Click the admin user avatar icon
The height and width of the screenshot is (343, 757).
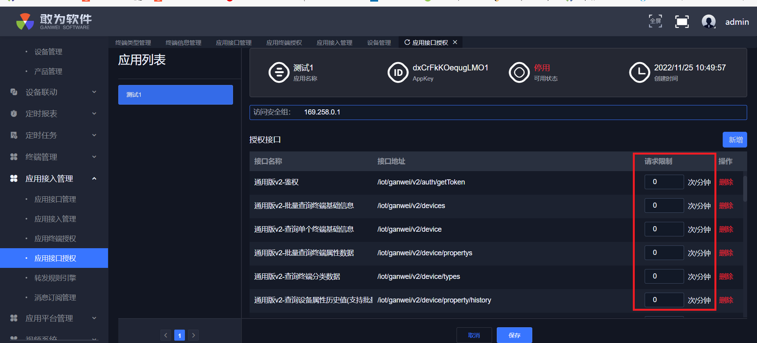coord(709,22)
